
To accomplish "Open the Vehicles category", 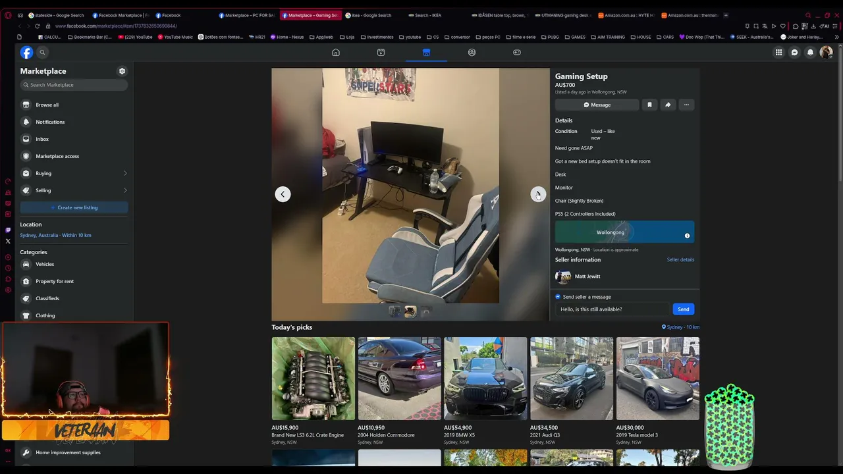I will tap(74, 264).
